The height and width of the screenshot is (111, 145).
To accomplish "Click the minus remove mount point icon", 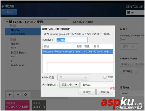I will pyautogui.click(x=18, y=95).
